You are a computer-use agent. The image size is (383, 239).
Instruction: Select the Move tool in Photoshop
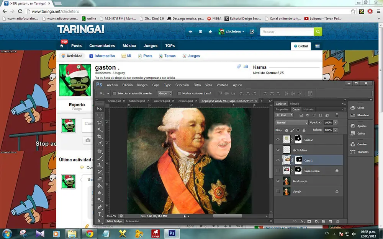[x=100, y=109]
